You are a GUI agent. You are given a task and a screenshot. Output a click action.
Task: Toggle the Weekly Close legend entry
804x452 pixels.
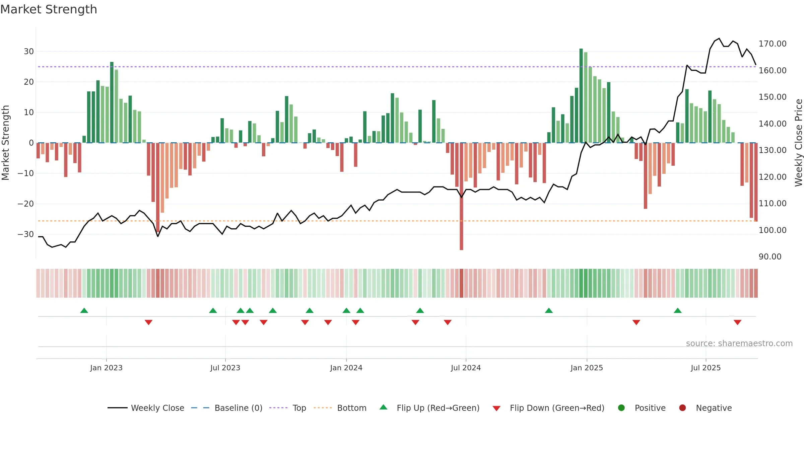tap(146, 408)
